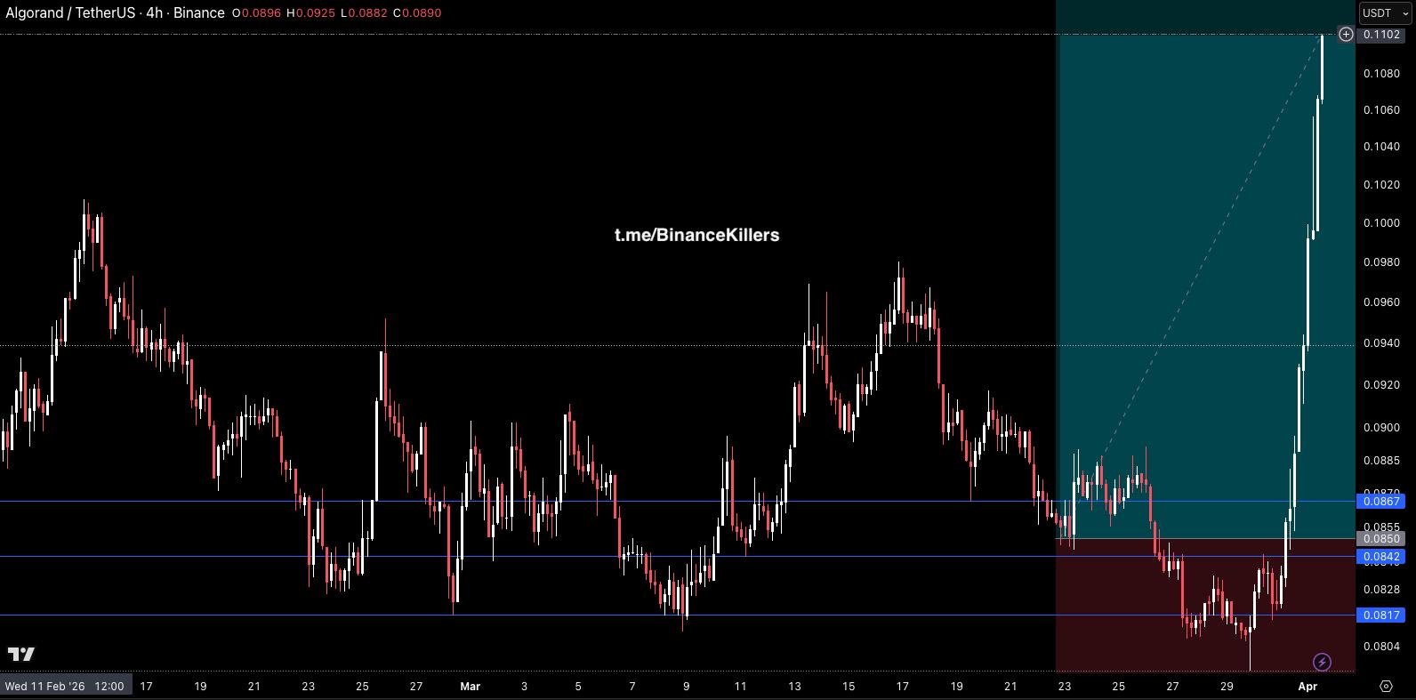Select the 0.0817 blue price label
This screenshot has height=700, width=1416.
(x=1380, y=615)
